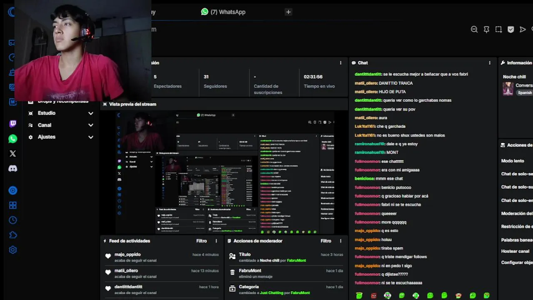Screen dimensions: 533x300
Task: Click the ad blocker shield icon
Action: [x=511, y=29]
